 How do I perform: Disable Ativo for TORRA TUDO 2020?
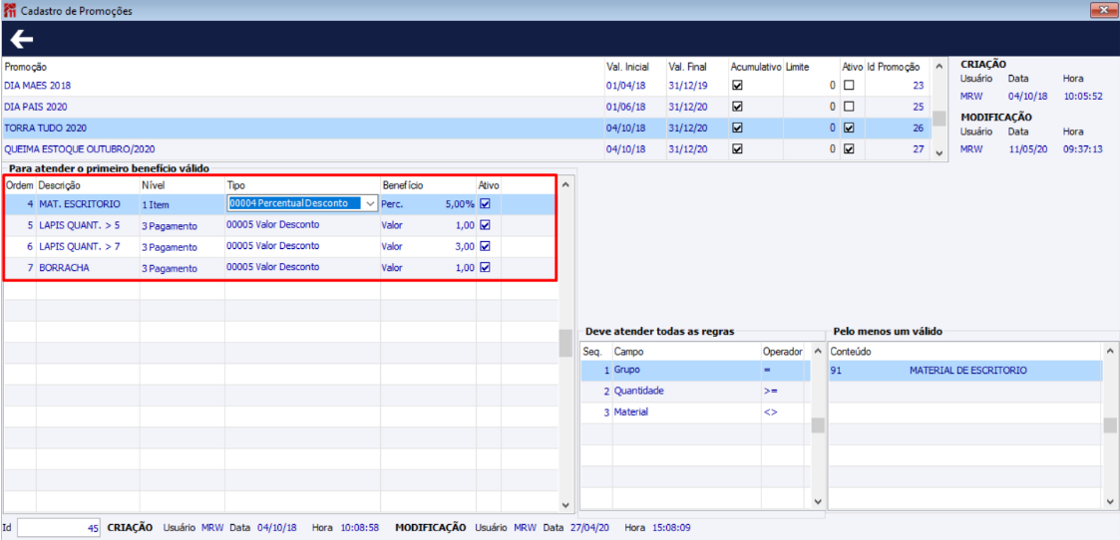849,128
